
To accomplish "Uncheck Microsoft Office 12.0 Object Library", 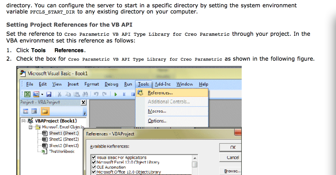I will [93, 172].
